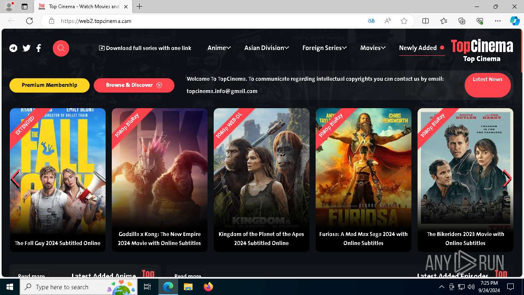Open Edge Settings and more menu
The width and height of the screenshot is (524, 295).
[x=498, y=21]
